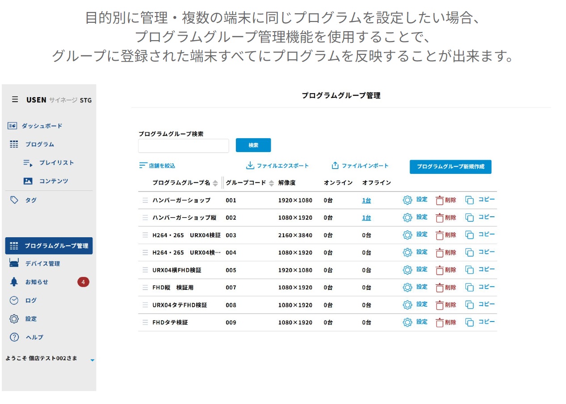Select プログラムグループ管理 sidebar item
The width and height of the screenshot is (566, 404).
tap(49, 246)
